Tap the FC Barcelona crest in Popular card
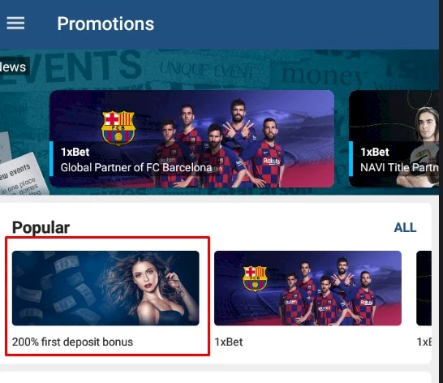 (255, 278)
